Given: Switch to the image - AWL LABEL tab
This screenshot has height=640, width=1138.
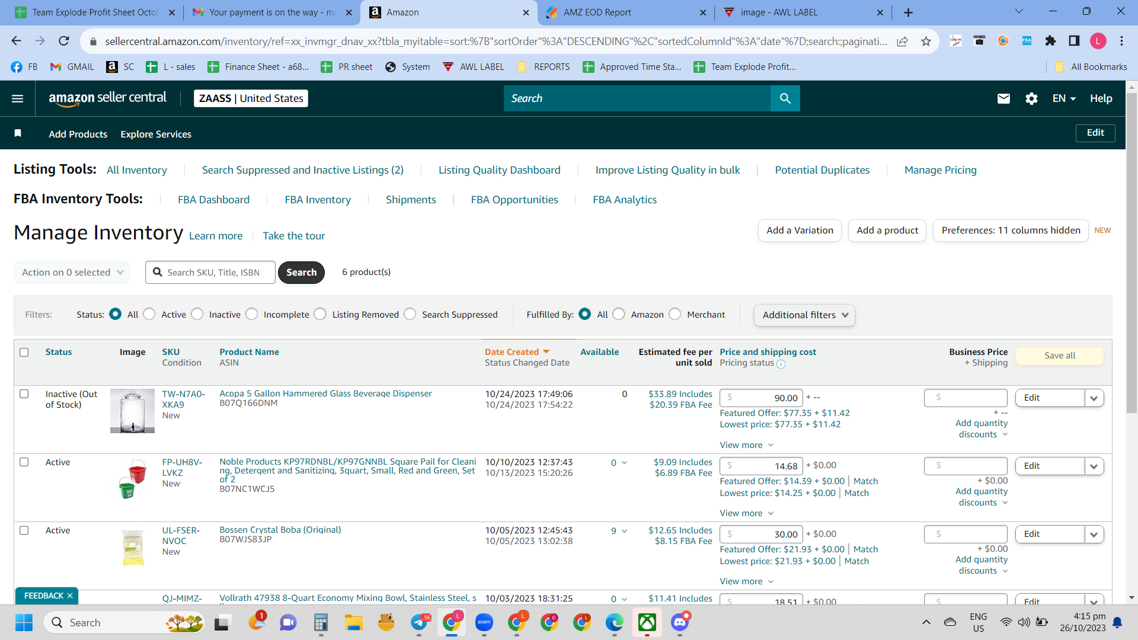Looking at the screenshot, I should coord(803,12).
